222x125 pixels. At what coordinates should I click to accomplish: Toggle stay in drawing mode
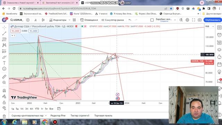[4, 97]
